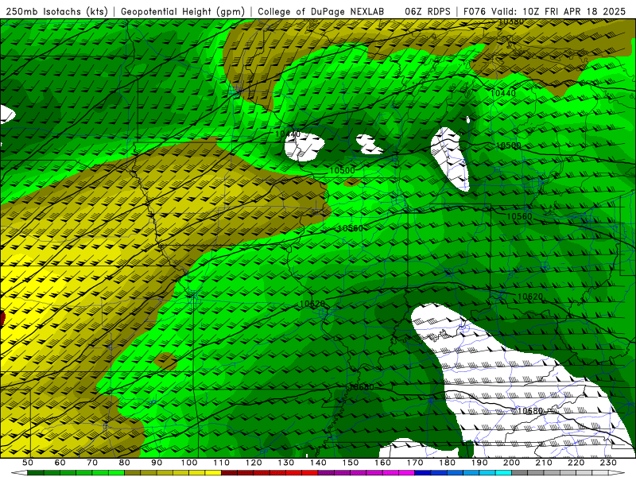Click the 200 kts legend label
Image resolution: width=636 pixels, height=477 pixels.
coord(511,463)
